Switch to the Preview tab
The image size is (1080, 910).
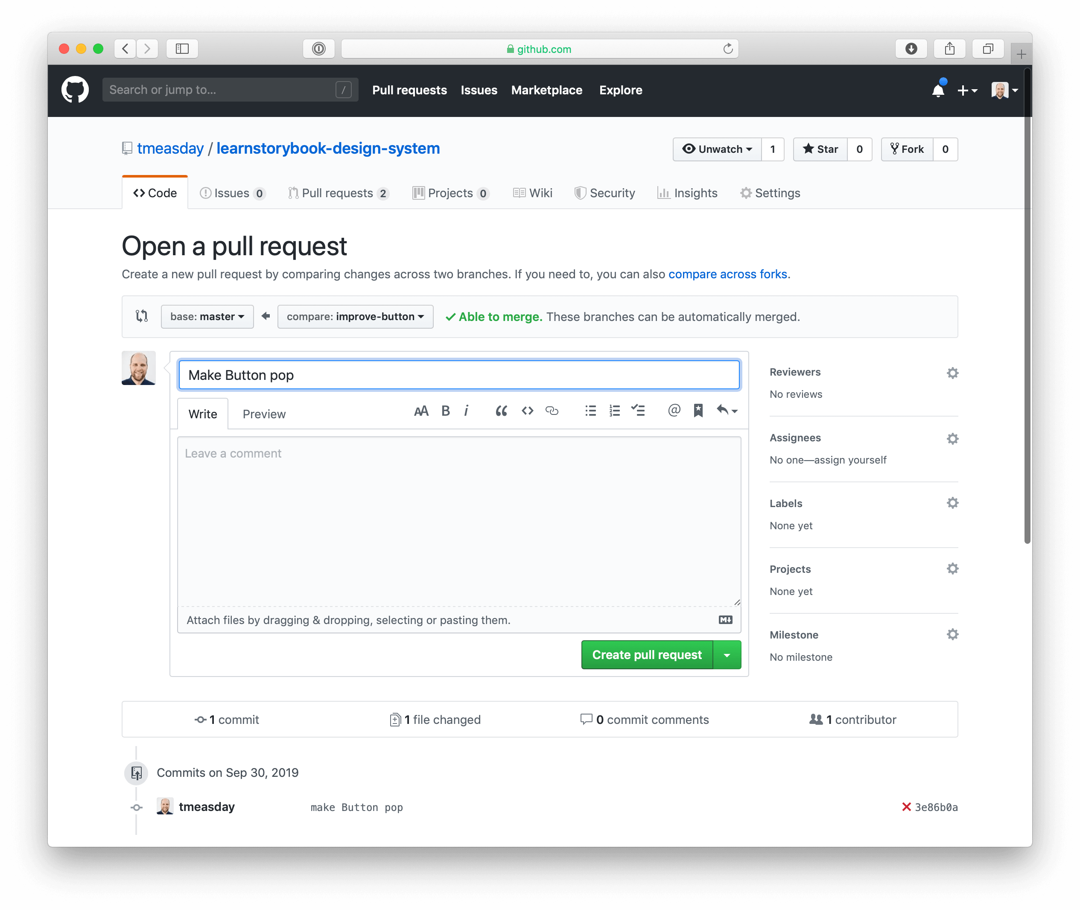[x=264, y=414]
